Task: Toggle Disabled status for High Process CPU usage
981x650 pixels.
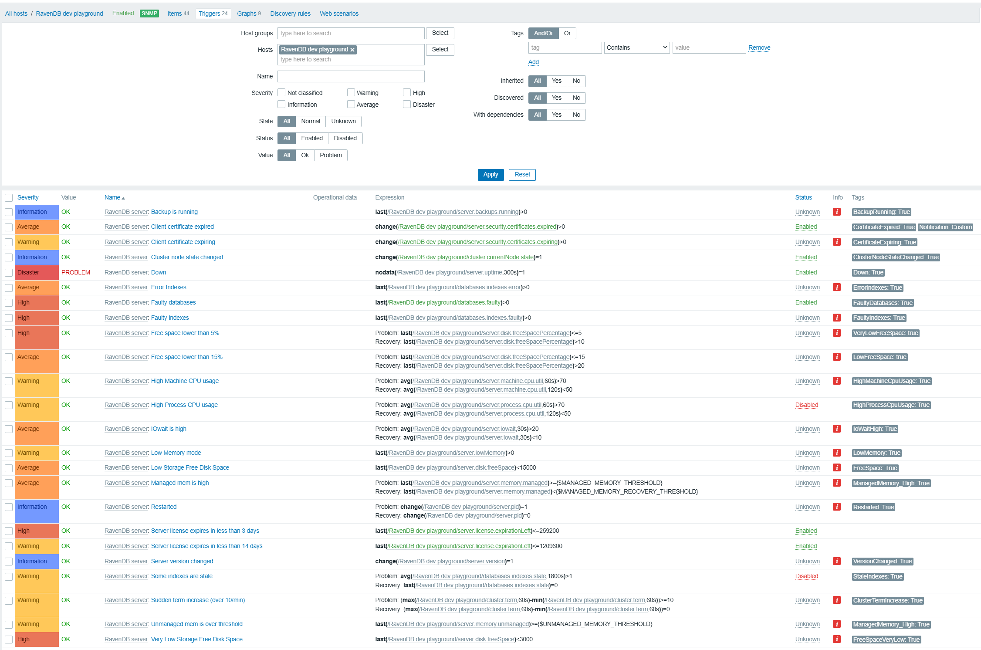Action: (807, 405)
